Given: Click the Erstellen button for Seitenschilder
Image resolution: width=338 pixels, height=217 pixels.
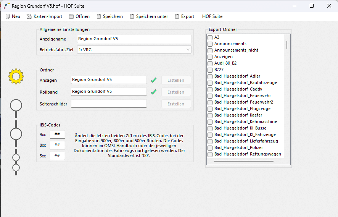Looking at the screenshot, I should [176, 104].
